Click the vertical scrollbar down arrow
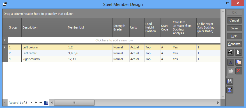Screen dimensions: 246x108 click(x=223, y=97)
